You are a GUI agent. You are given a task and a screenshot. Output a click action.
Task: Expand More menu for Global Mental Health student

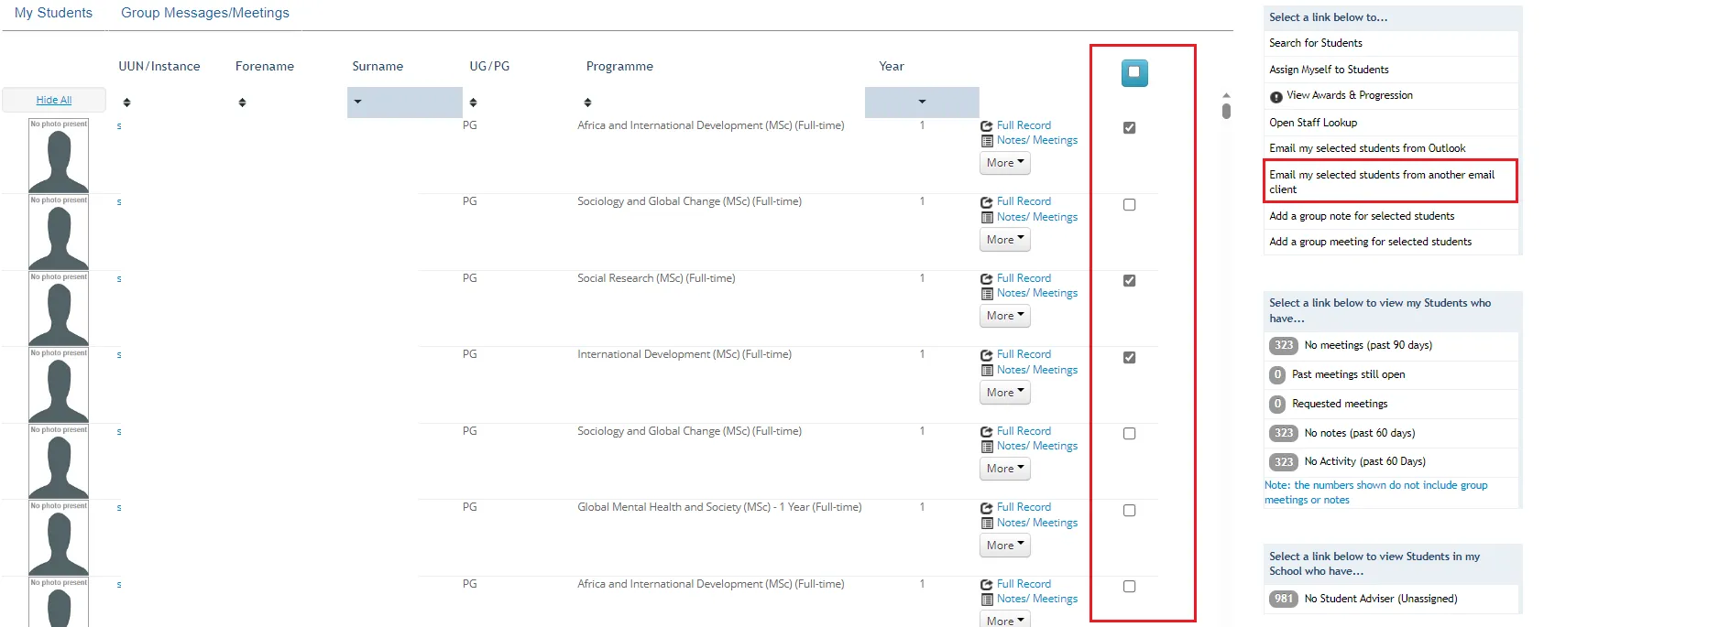(x=1005, y=546)
